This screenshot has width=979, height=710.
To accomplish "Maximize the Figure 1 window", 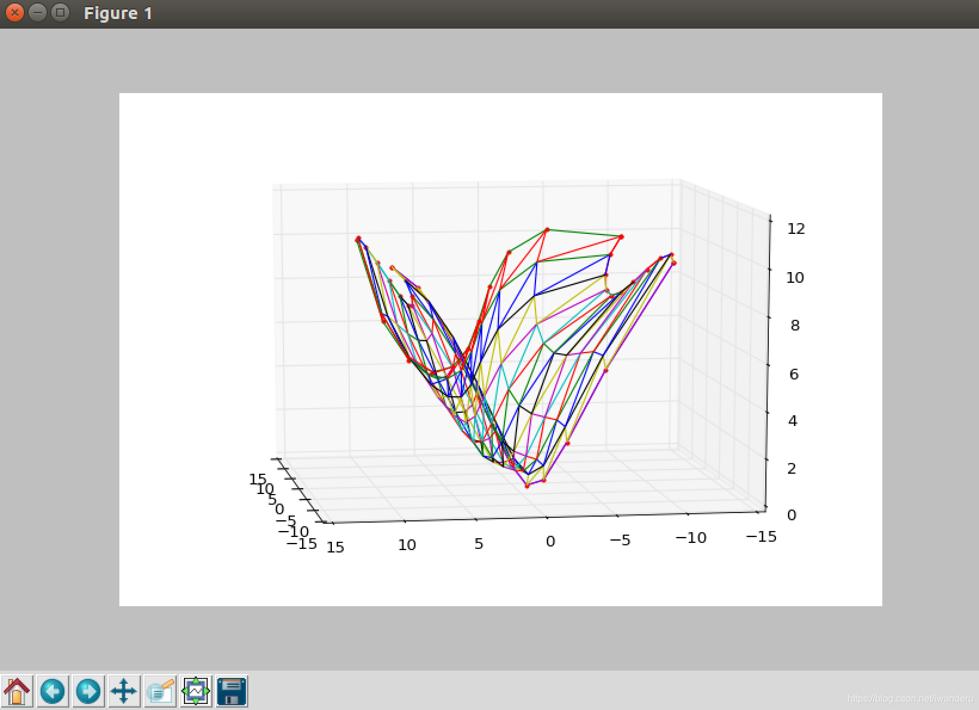I will click(x=60, y=13).
